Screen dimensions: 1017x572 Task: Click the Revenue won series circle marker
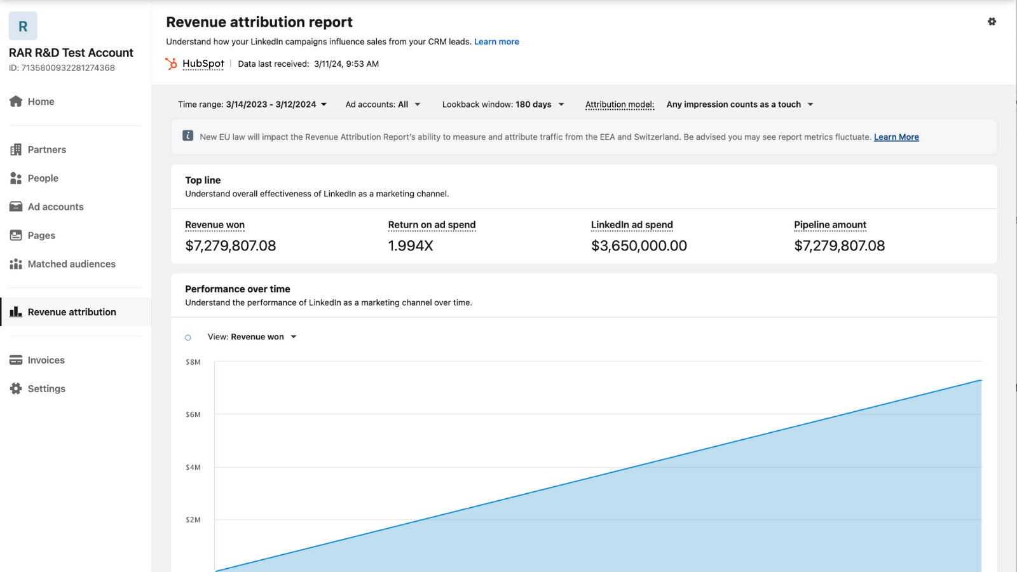[188, 337]
